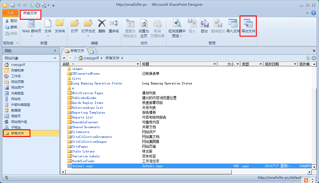Viewport: 319px width, 183px height.
Task: Click 所有文件 in the breadcrumb
Action: click(112, 58)
